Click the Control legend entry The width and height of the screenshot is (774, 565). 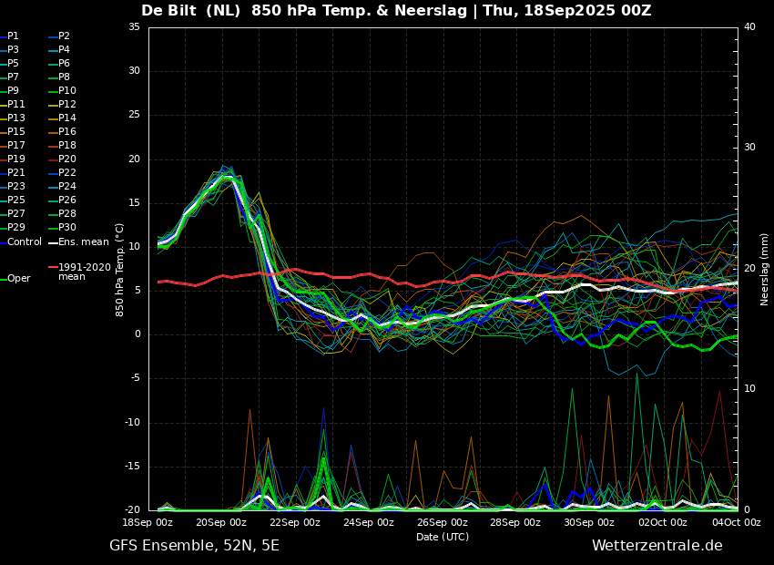click(x=21, y=242)
